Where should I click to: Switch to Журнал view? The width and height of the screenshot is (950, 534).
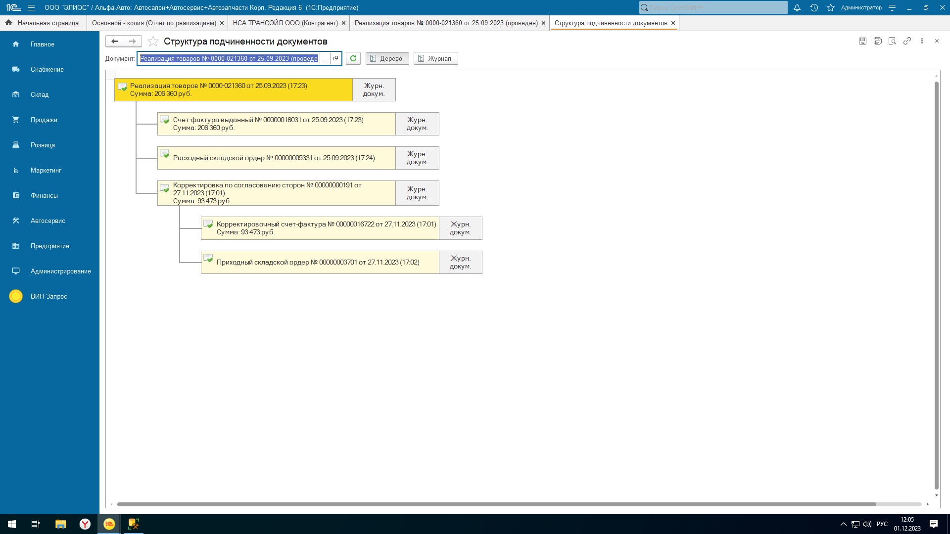pos(435,58)
